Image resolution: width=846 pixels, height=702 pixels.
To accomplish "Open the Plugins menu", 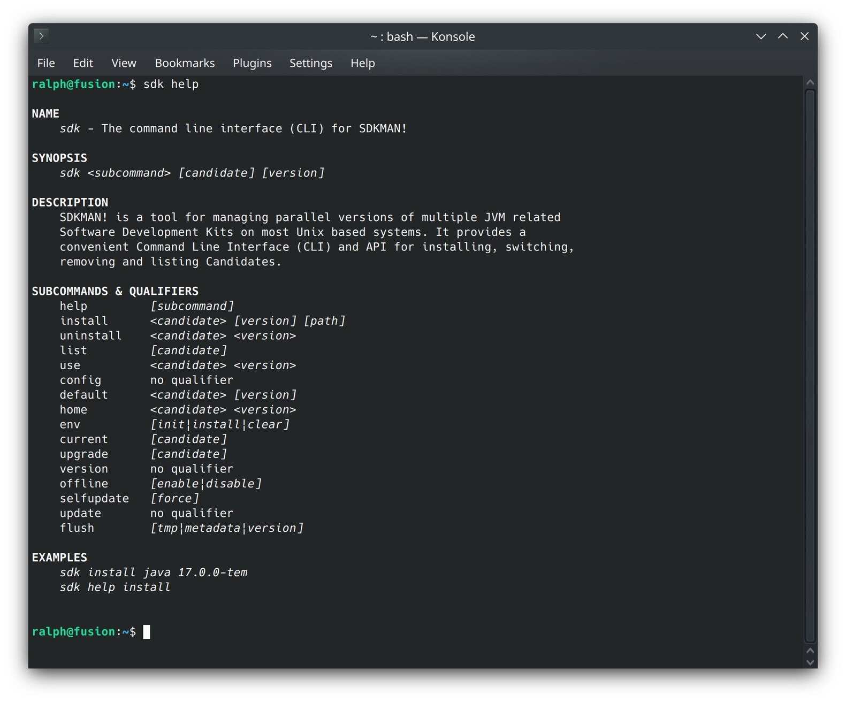I will tap(252, 63).
